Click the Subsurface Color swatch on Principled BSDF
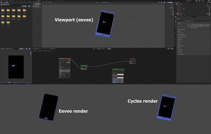The width and height of the screenshot is (211, 134). point(120,78)
